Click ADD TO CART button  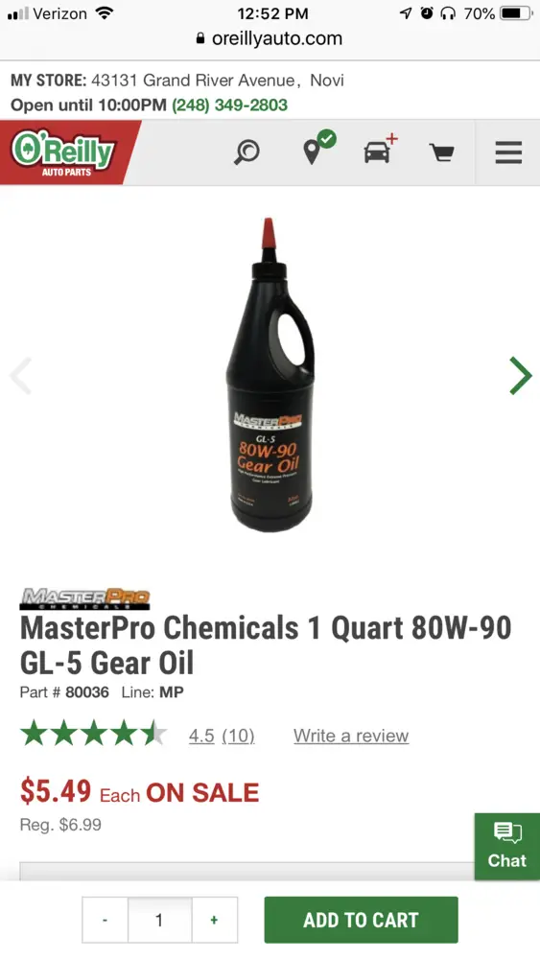point(361,920)
